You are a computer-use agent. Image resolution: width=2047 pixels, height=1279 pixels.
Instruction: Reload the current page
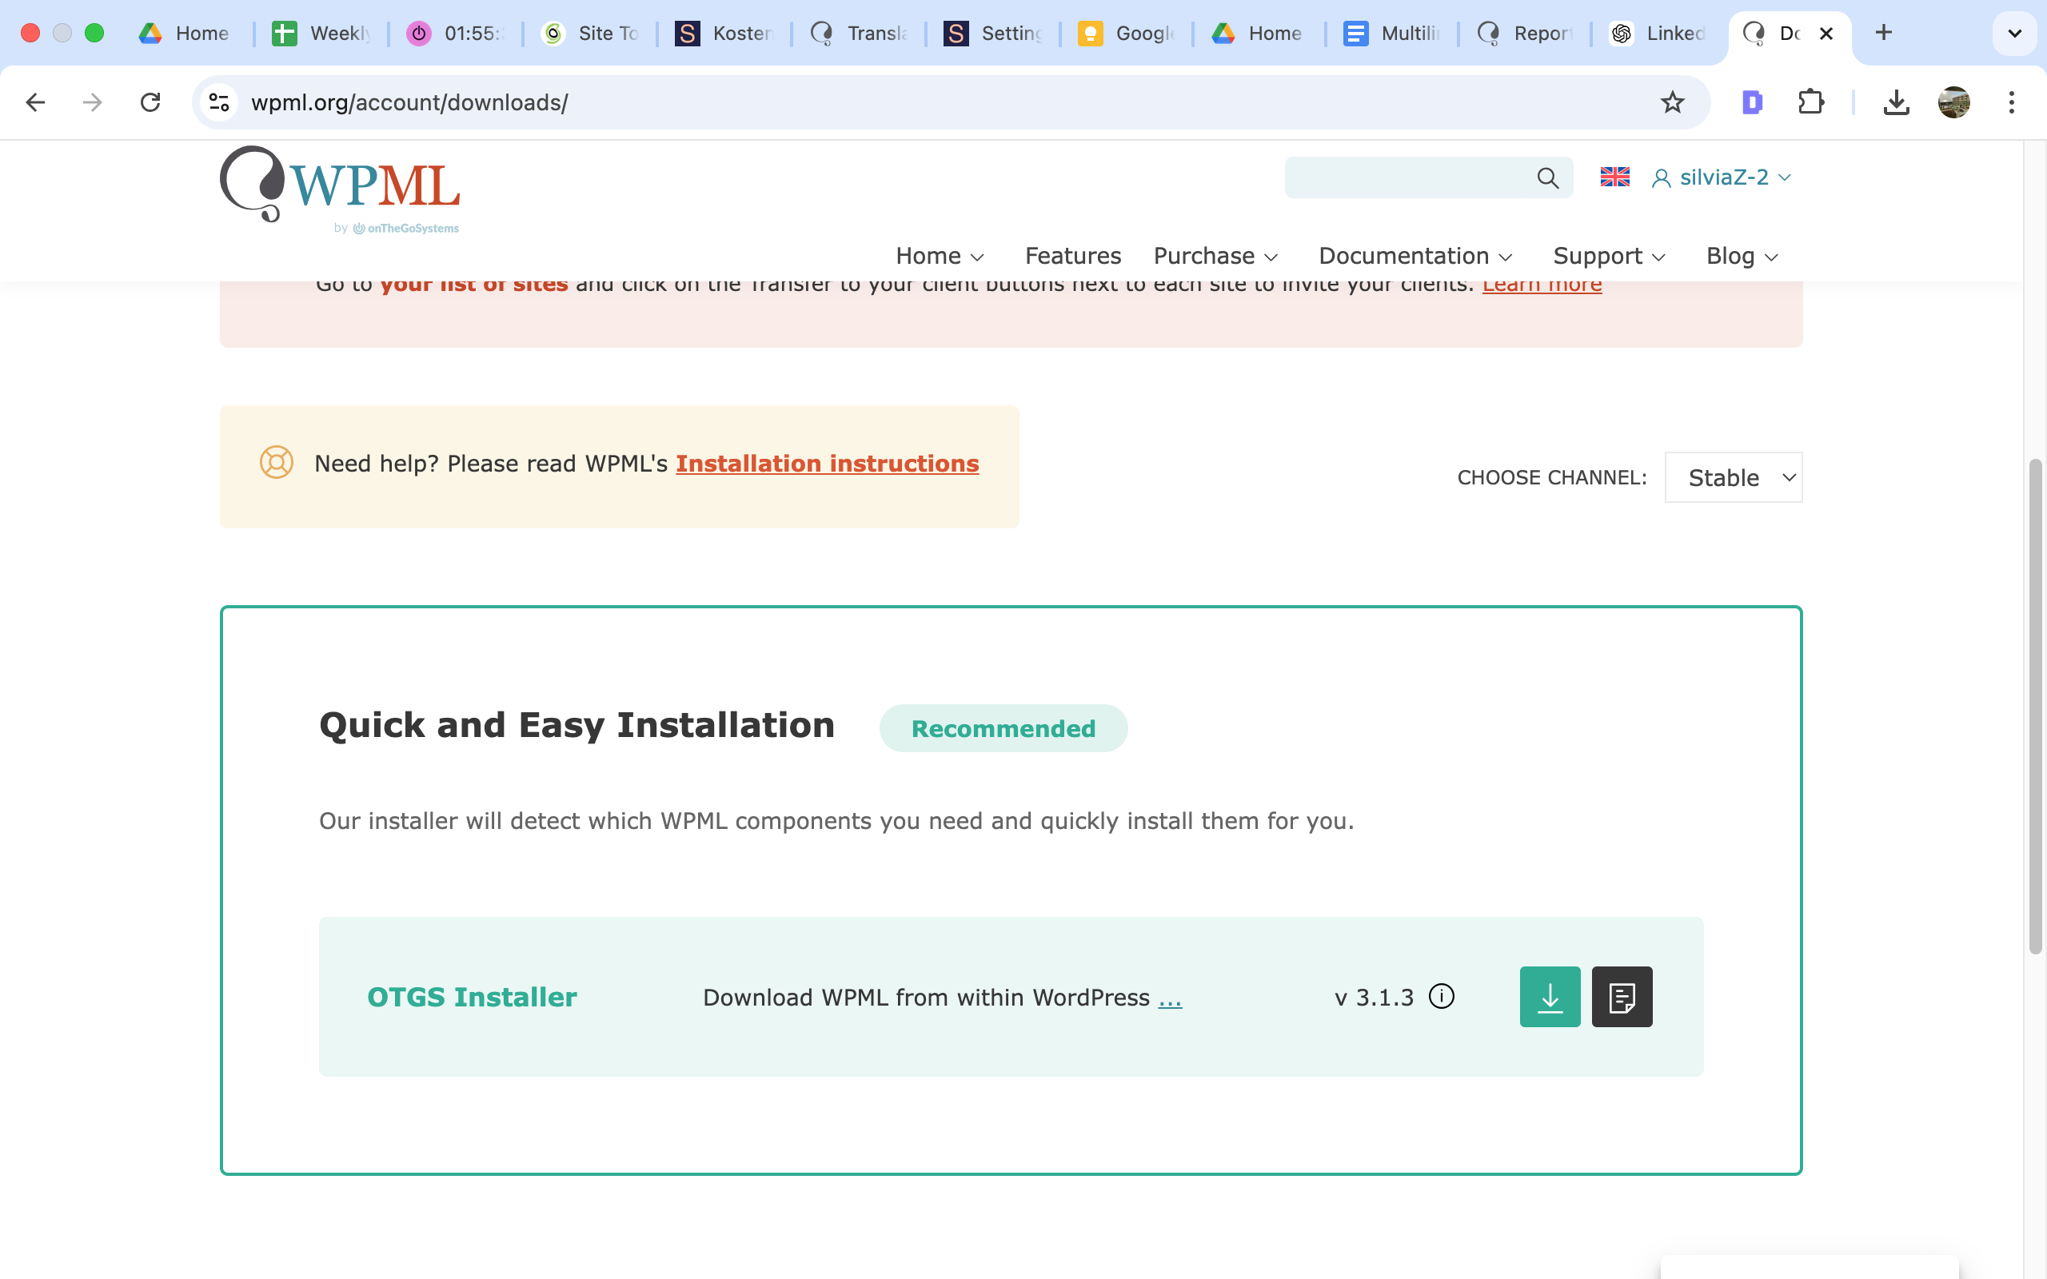[150, 102]
